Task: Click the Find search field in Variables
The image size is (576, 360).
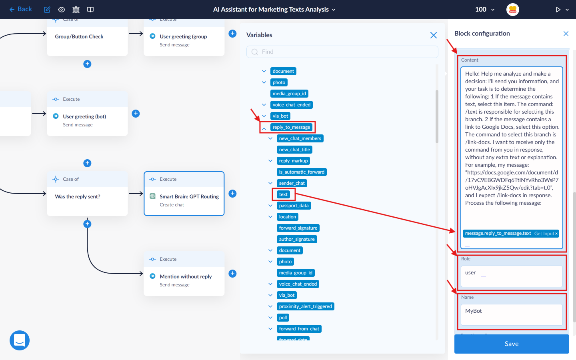Action: 342,52
